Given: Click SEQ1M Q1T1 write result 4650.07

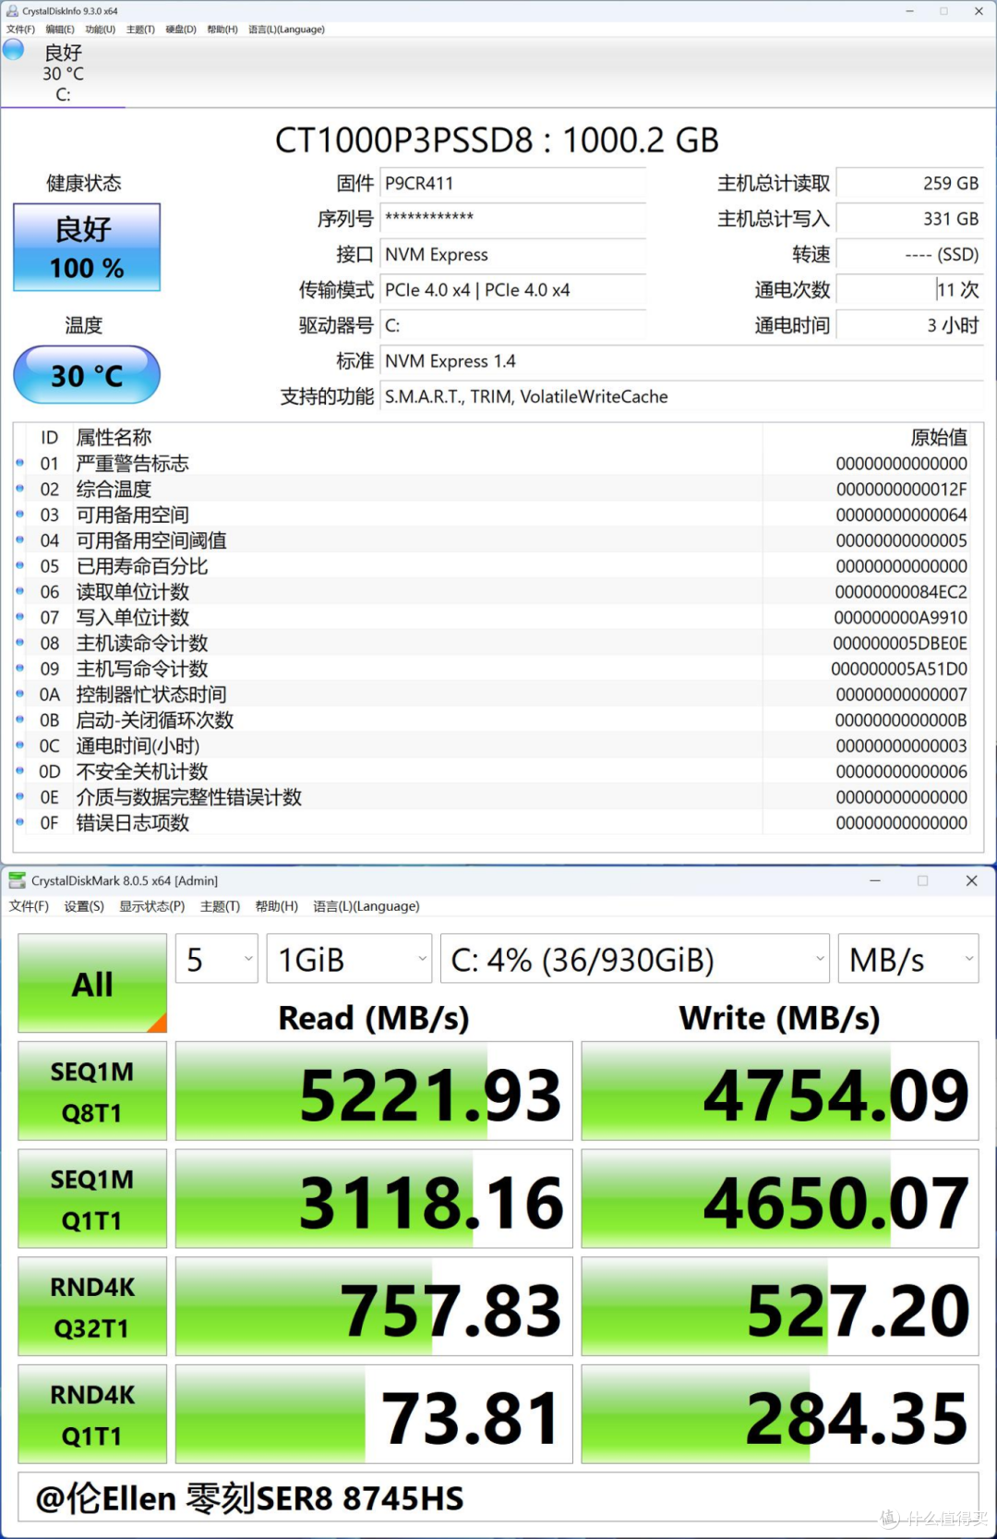Looking at the screenshot, I should point(780,1198).
